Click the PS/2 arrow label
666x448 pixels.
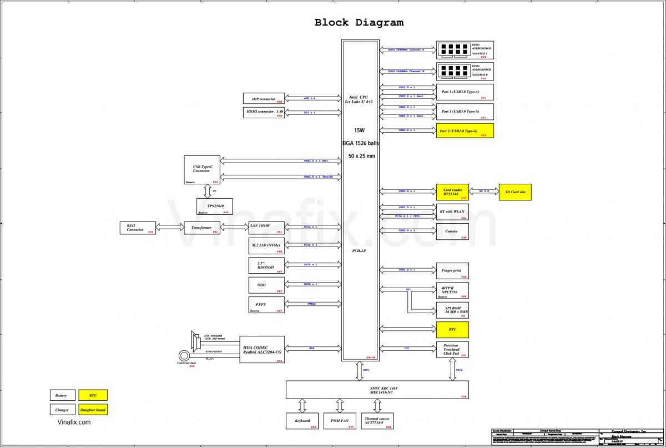pyautogui.click(x=460, y=369)
